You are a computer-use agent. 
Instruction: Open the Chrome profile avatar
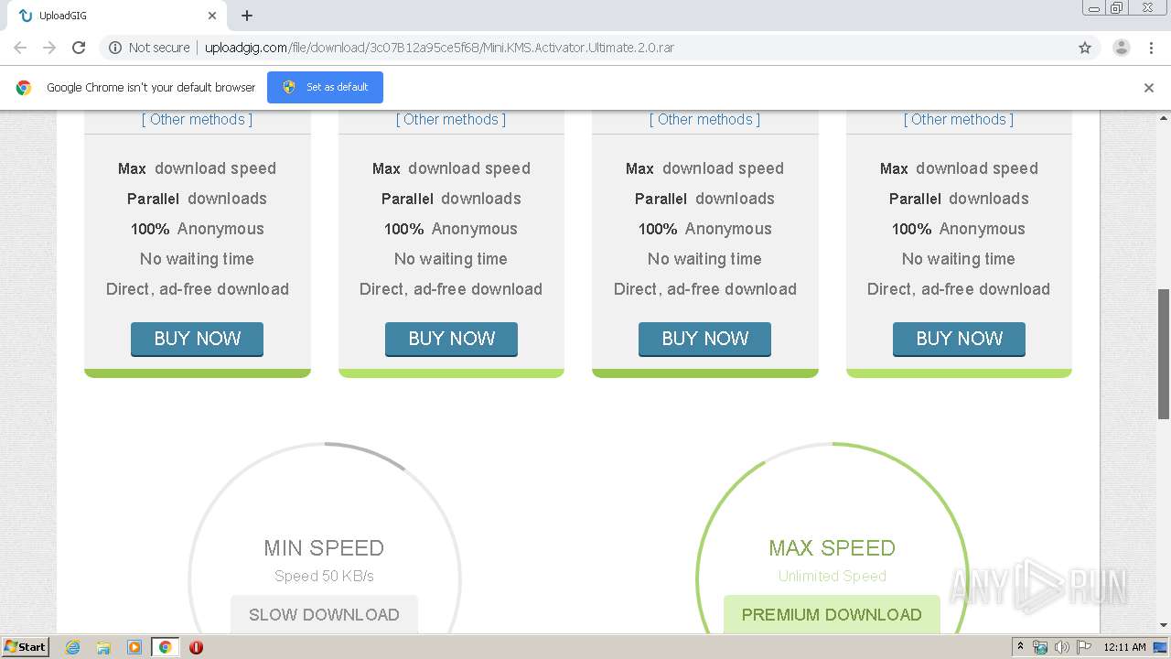coord(1121,48)
